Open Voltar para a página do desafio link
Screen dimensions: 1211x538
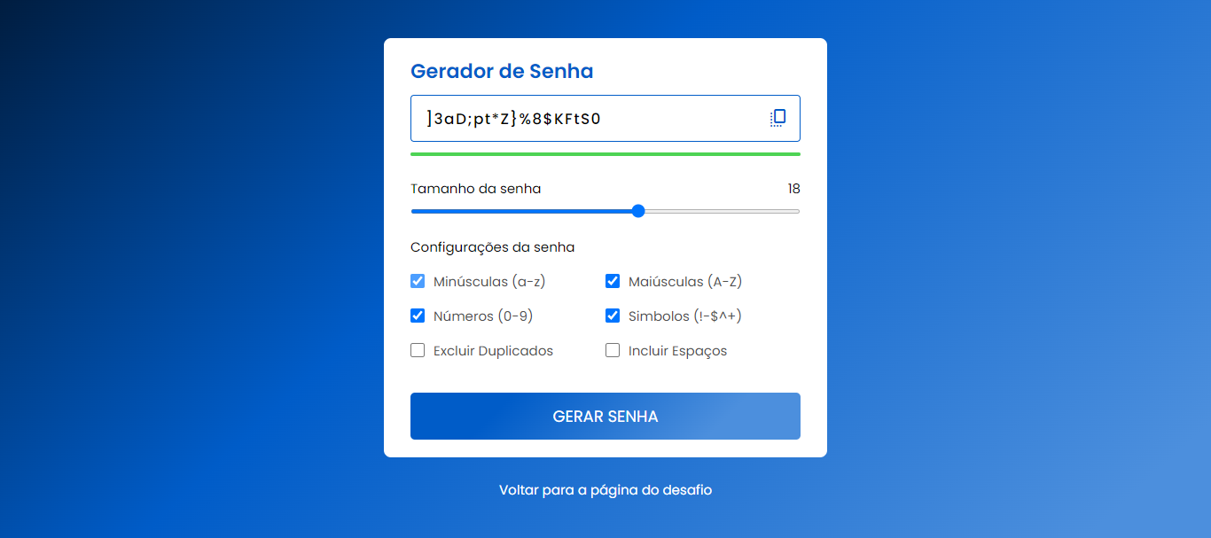click(605, 489)
